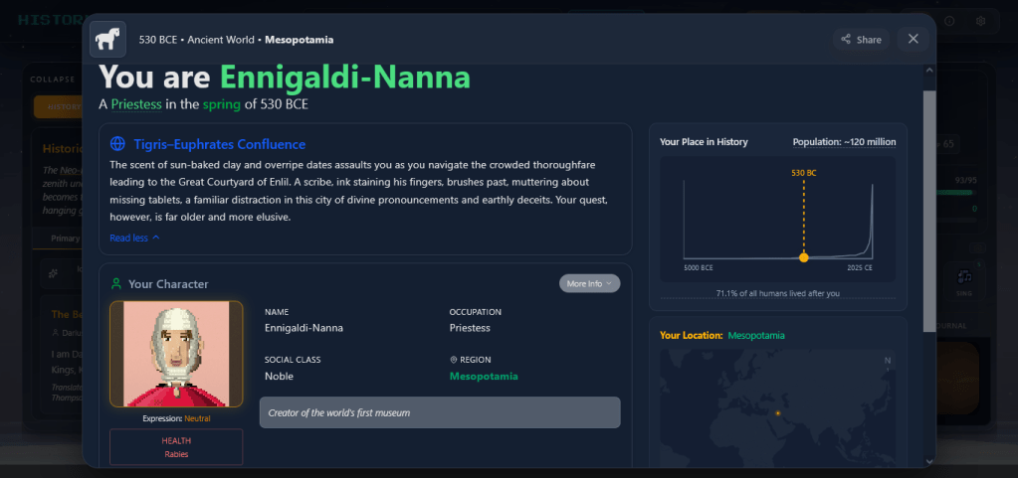Click the green Mesopotamia region link
The width and height of the screenshot is (1018, 478).
pos(484,377)
